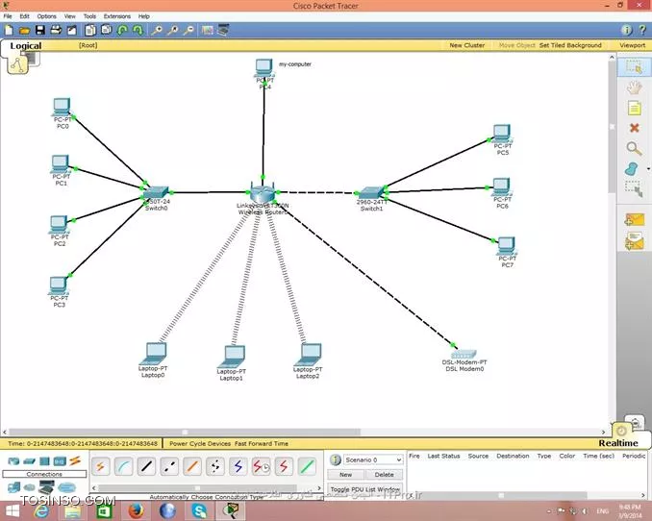The image size is (652, 521).
Task: Open the help question mark icon
Action: 642,30
